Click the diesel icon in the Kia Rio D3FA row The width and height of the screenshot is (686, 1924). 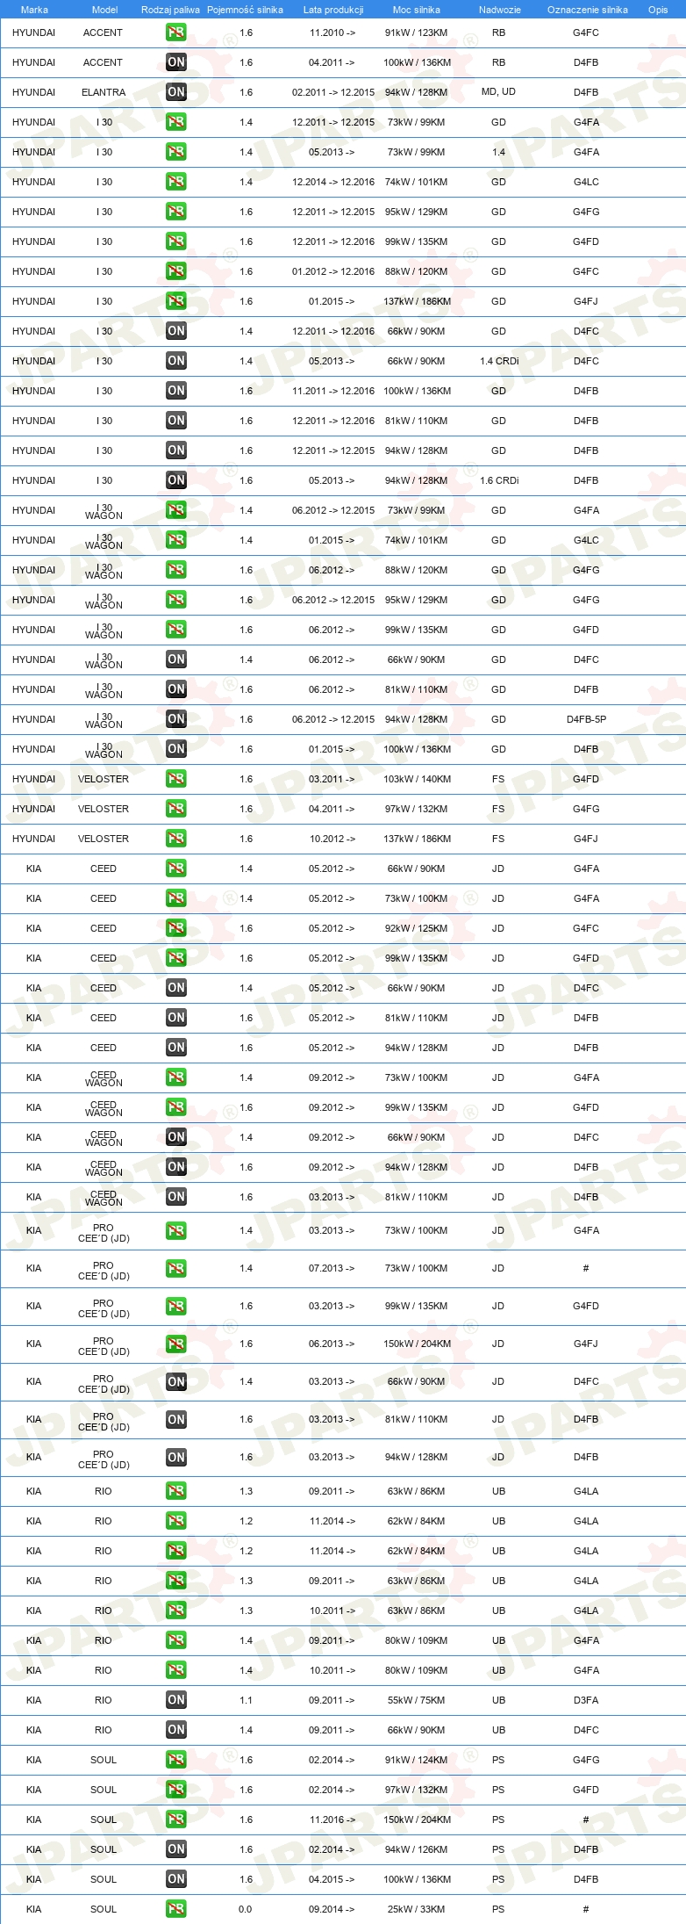tap(175, 1700)
